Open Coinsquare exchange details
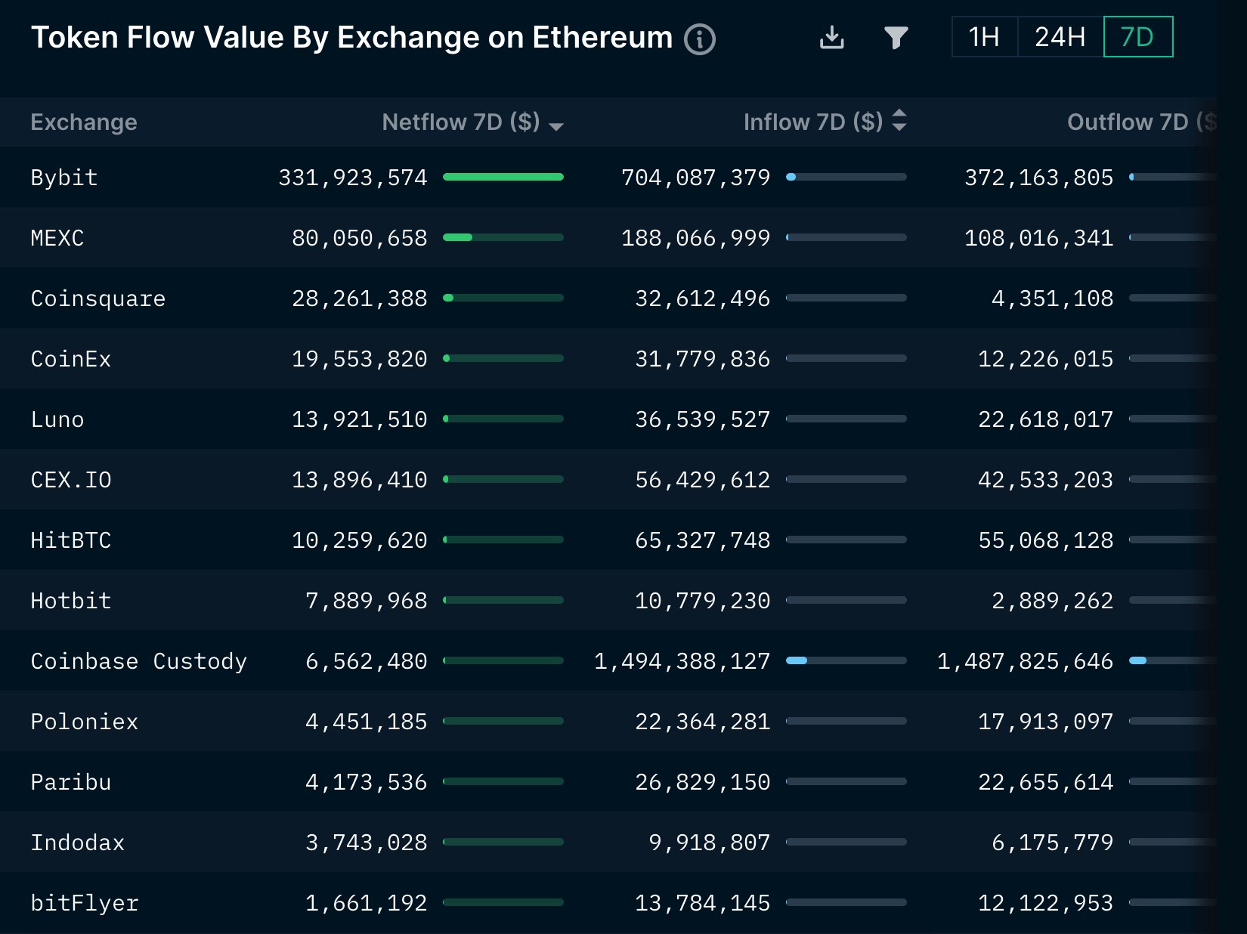 click(97, 298)
